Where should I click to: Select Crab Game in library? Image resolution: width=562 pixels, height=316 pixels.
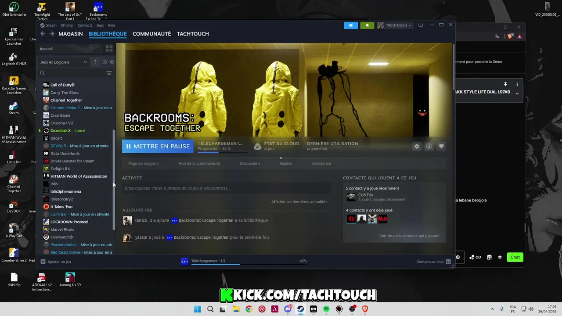click(x=57, y=115)
